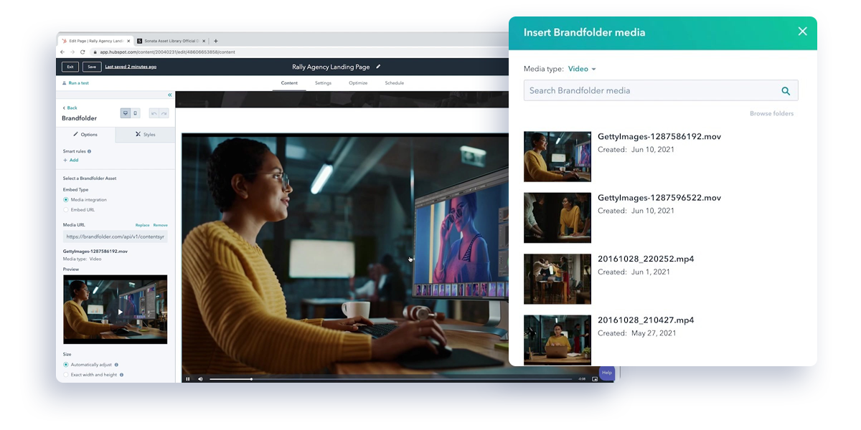The width and height of the screenshot is (861, 430).
Task: Collapse the sidebar with the double chevron
Action: (170, 95)
